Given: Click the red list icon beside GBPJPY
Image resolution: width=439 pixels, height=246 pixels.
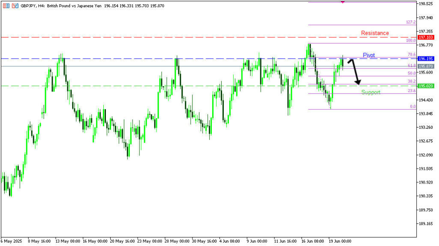Looking at the screenshot, I should 6,6.
